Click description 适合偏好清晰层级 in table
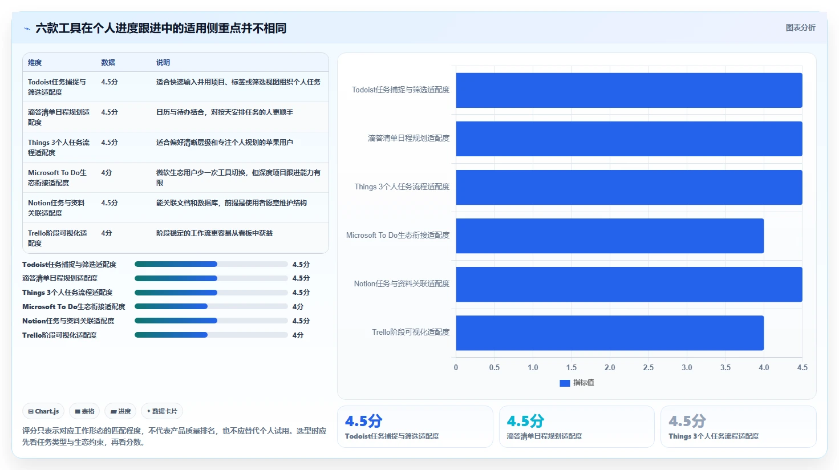The width and height of the screenshot is (839, 470). point(225,143)
